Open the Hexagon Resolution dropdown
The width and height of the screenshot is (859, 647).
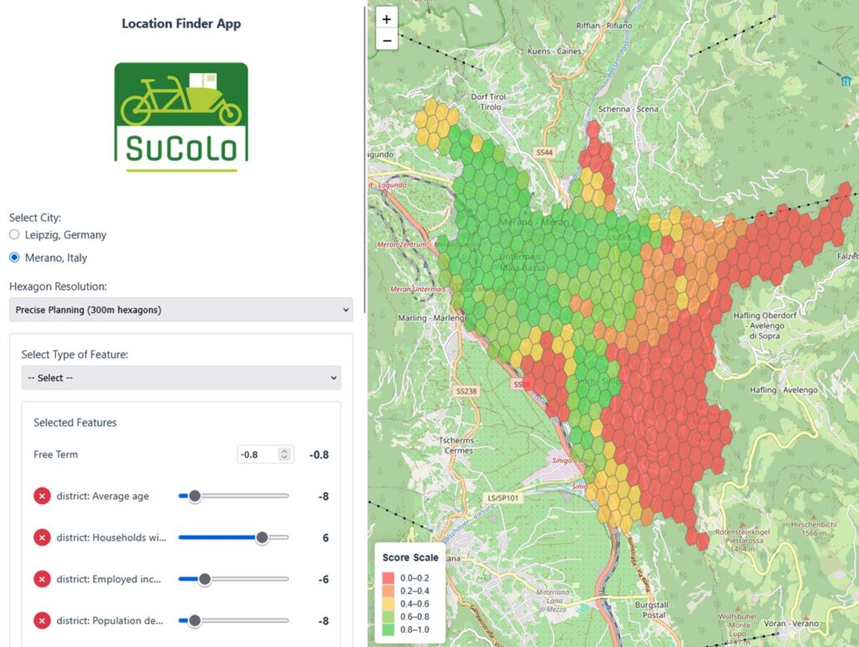(180, 310)
